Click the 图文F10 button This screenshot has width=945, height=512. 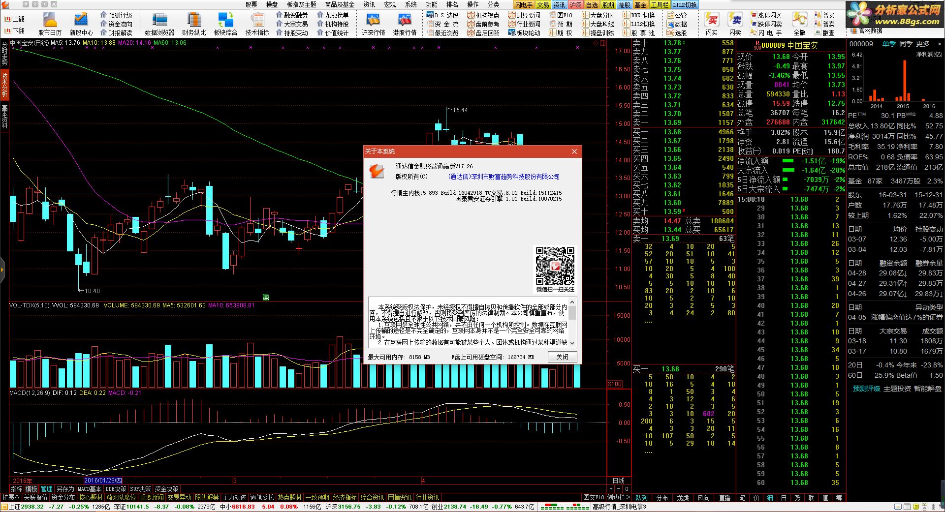point(594,497)
